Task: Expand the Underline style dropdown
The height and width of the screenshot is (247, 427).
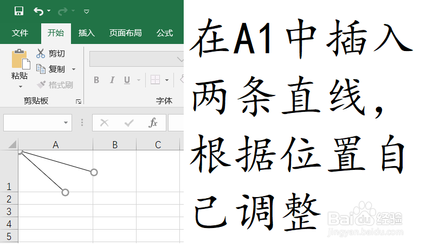Action: click(139, 80)
